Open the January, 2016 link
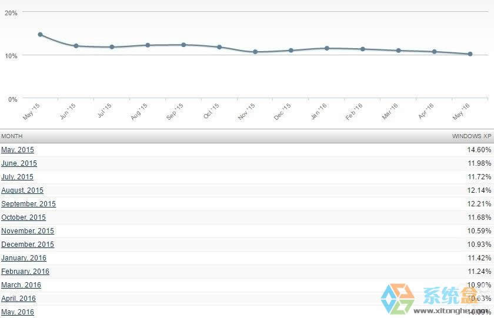Screen dimensions: 494x318 coord(24,258)
